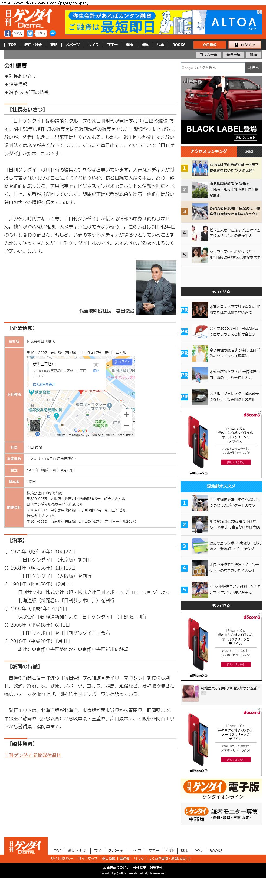Image resolution: width=266 pixels, height=878 pixels.
Task: Click the search magnifier 検索 button
Action: (253, 68)
